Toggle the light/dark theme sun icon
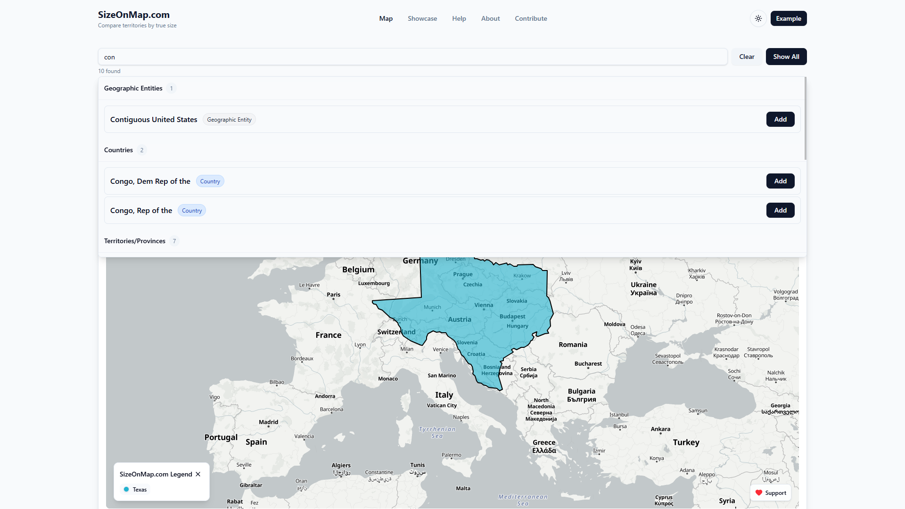 tap(758, 18)
